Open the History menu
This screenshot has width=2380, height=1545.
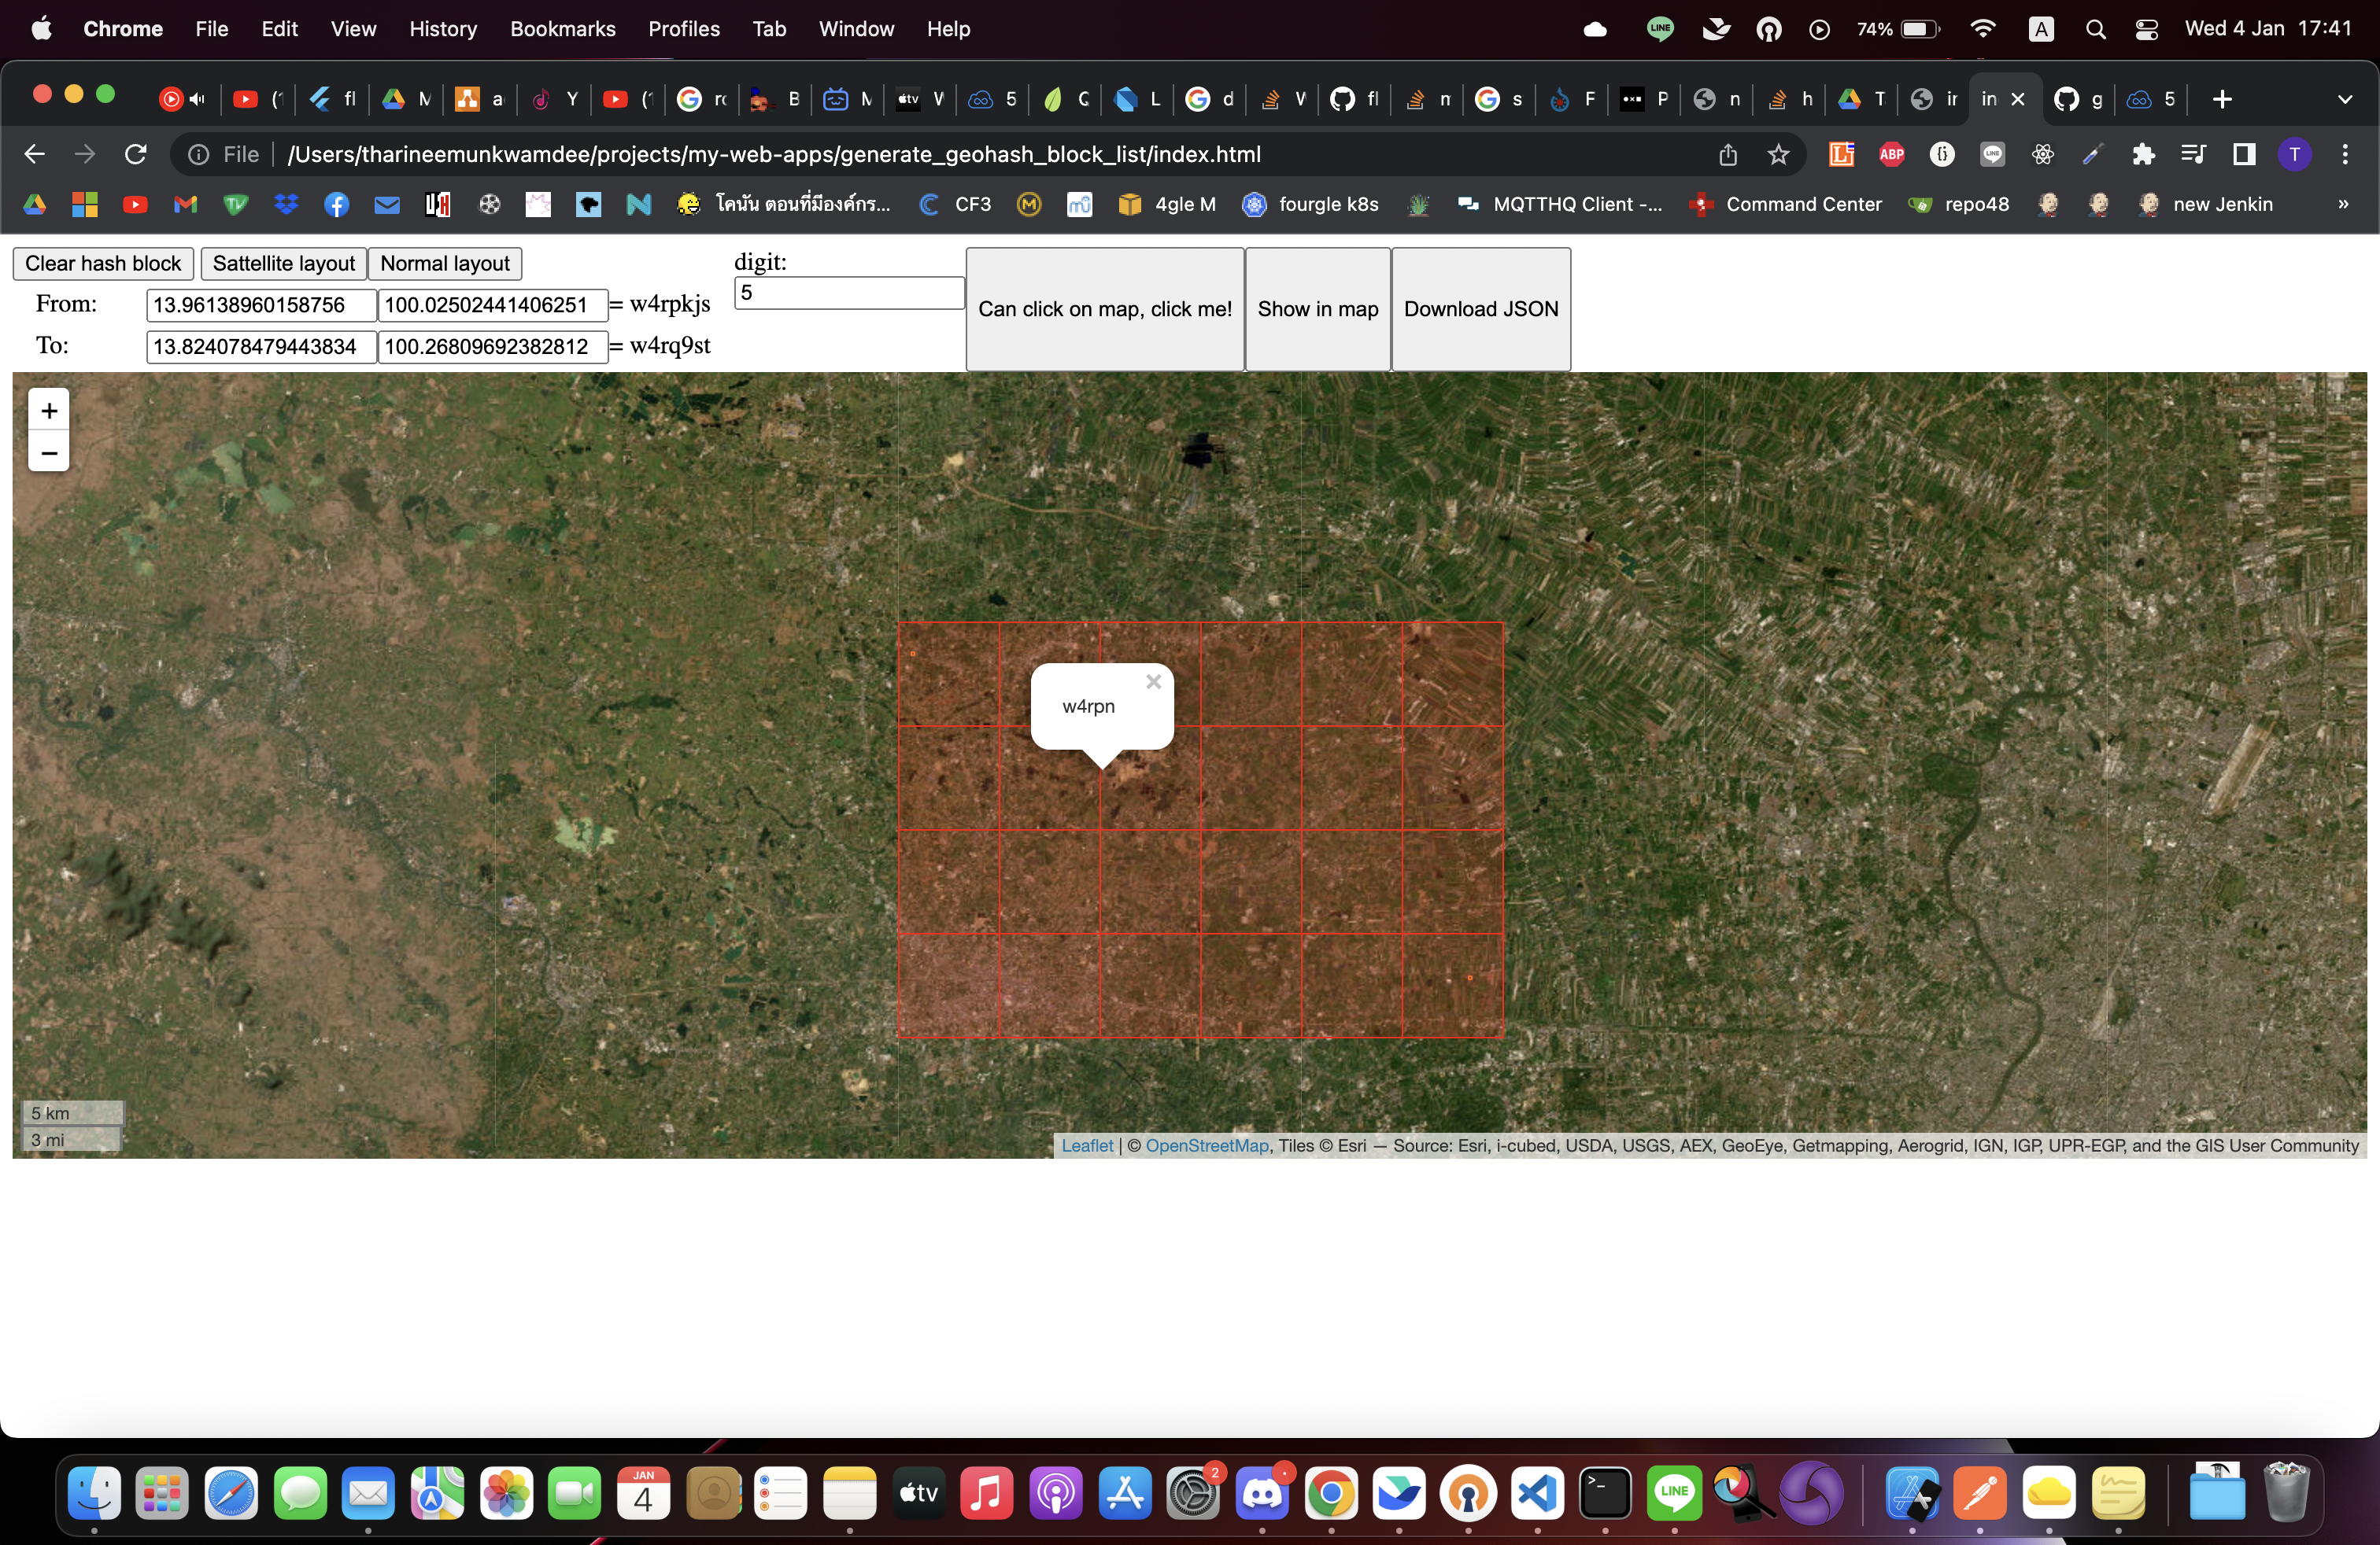[442, 29]
